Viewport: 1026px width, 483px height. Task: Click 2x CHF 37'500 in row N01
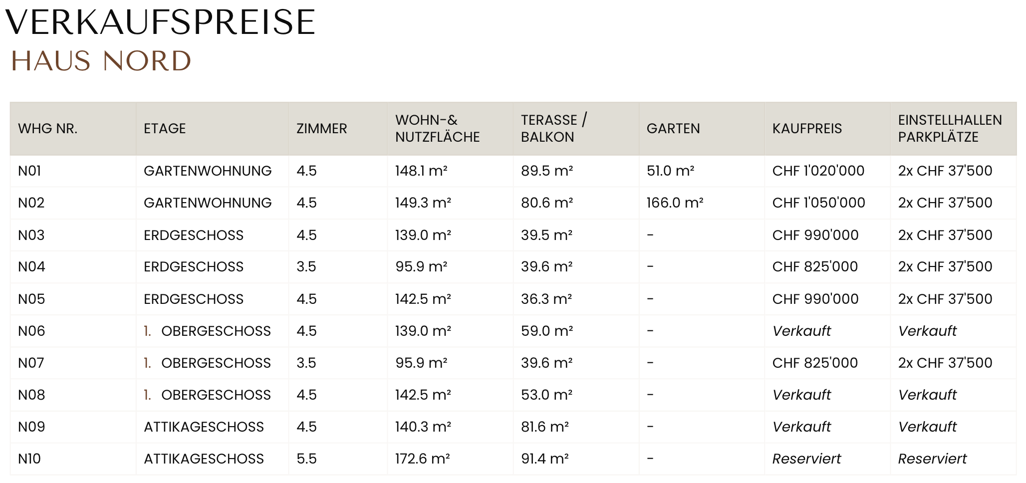tap(945, 171)
